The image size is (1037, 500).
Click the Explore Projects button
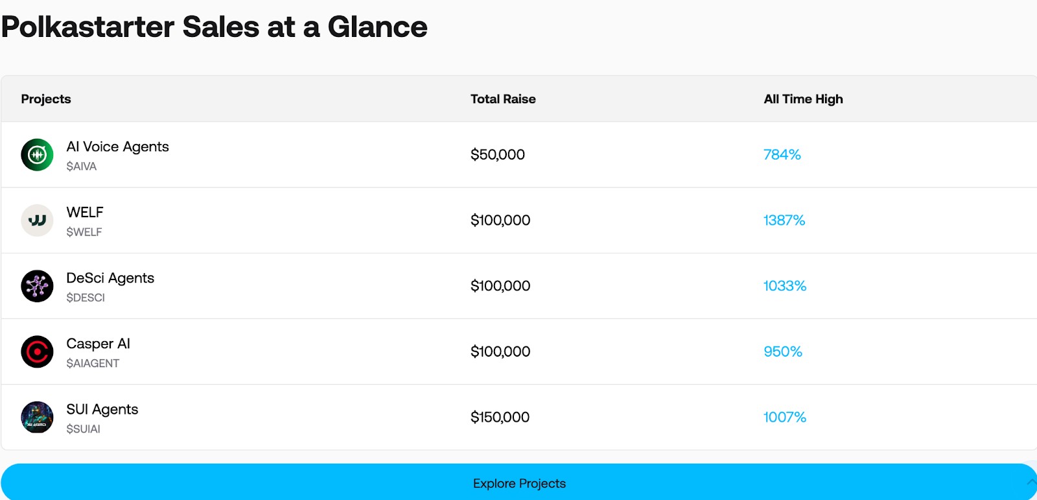point(518,482)
